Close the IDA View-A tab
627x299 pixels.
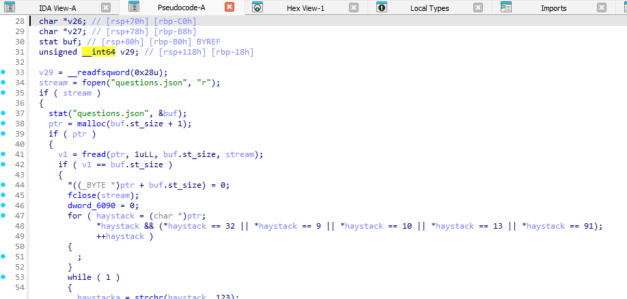(x=105, y=8)
